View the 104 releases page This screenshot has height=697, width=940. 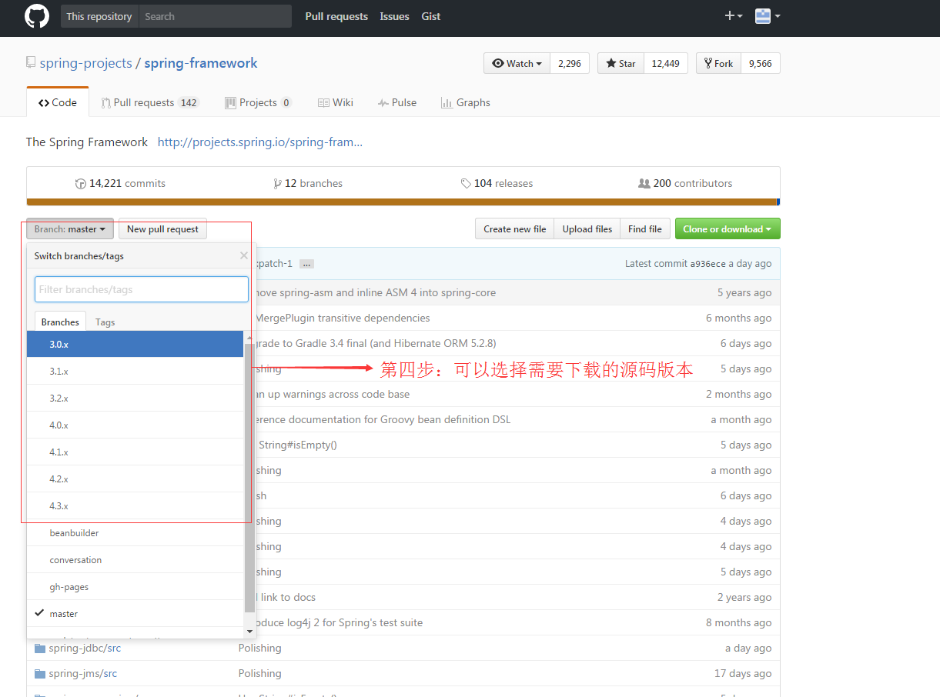coord(497,183)
